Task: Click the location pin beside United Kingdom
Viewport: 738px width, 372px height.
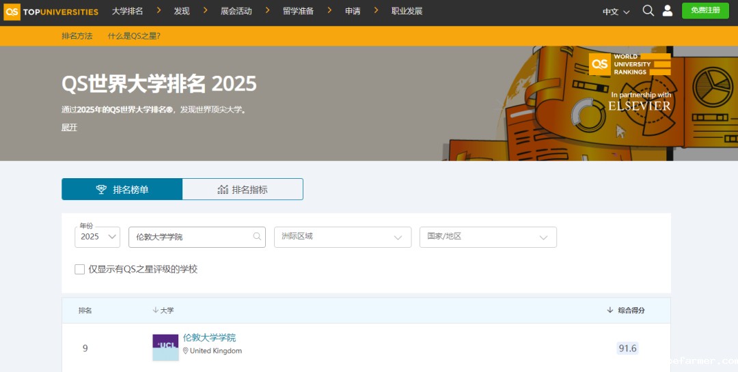Action: [185, 351]
